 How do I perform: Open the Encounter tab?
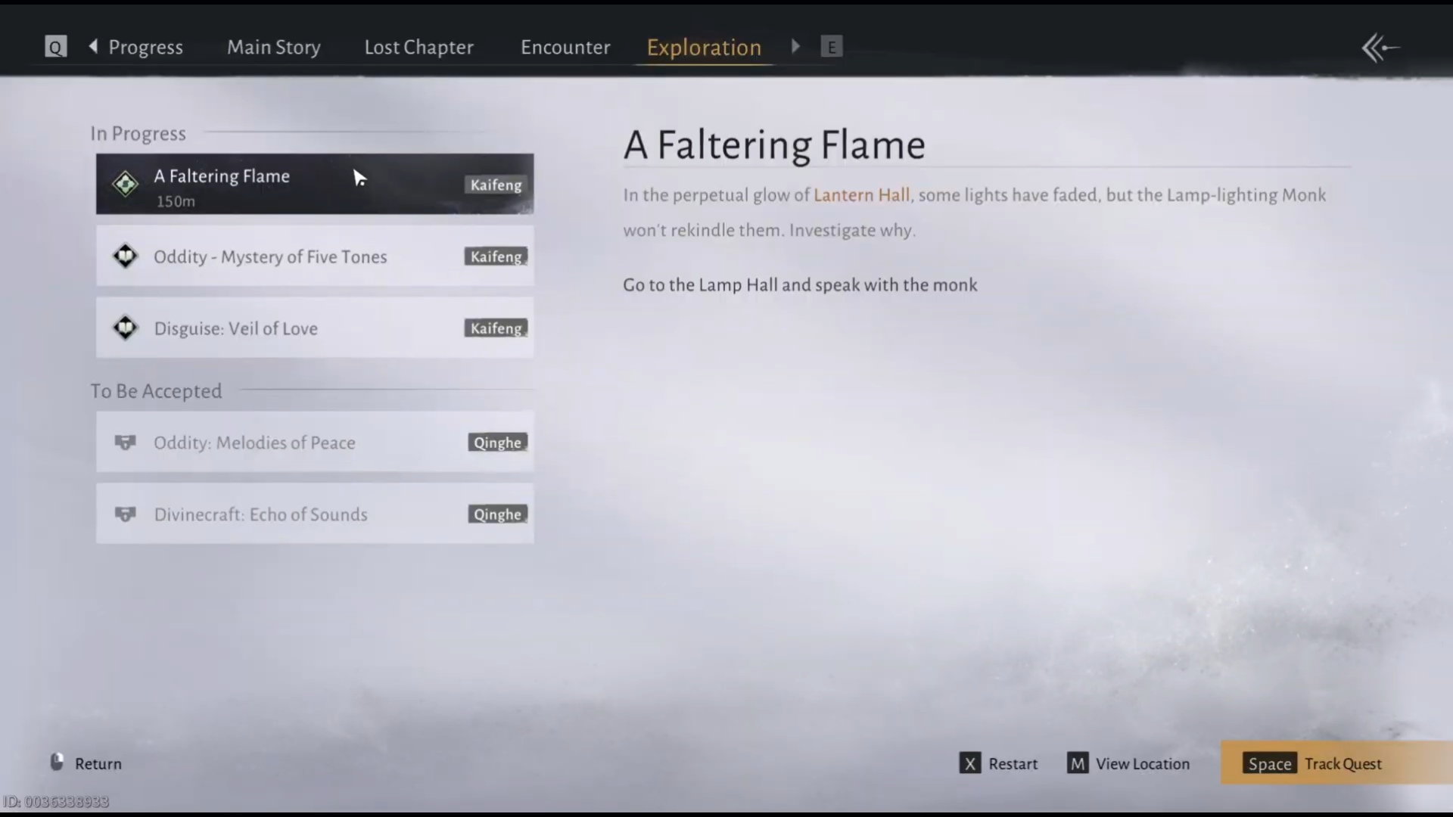(565, 47)
